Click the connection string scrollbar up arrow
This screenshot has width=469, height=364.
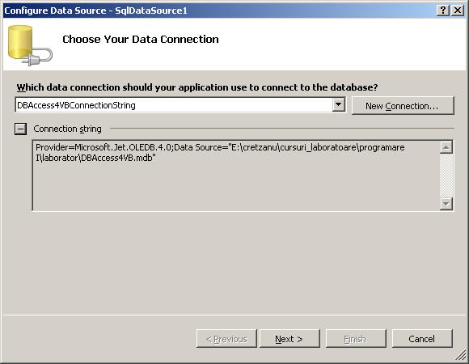pyautogui.click(x=446, y=147)
